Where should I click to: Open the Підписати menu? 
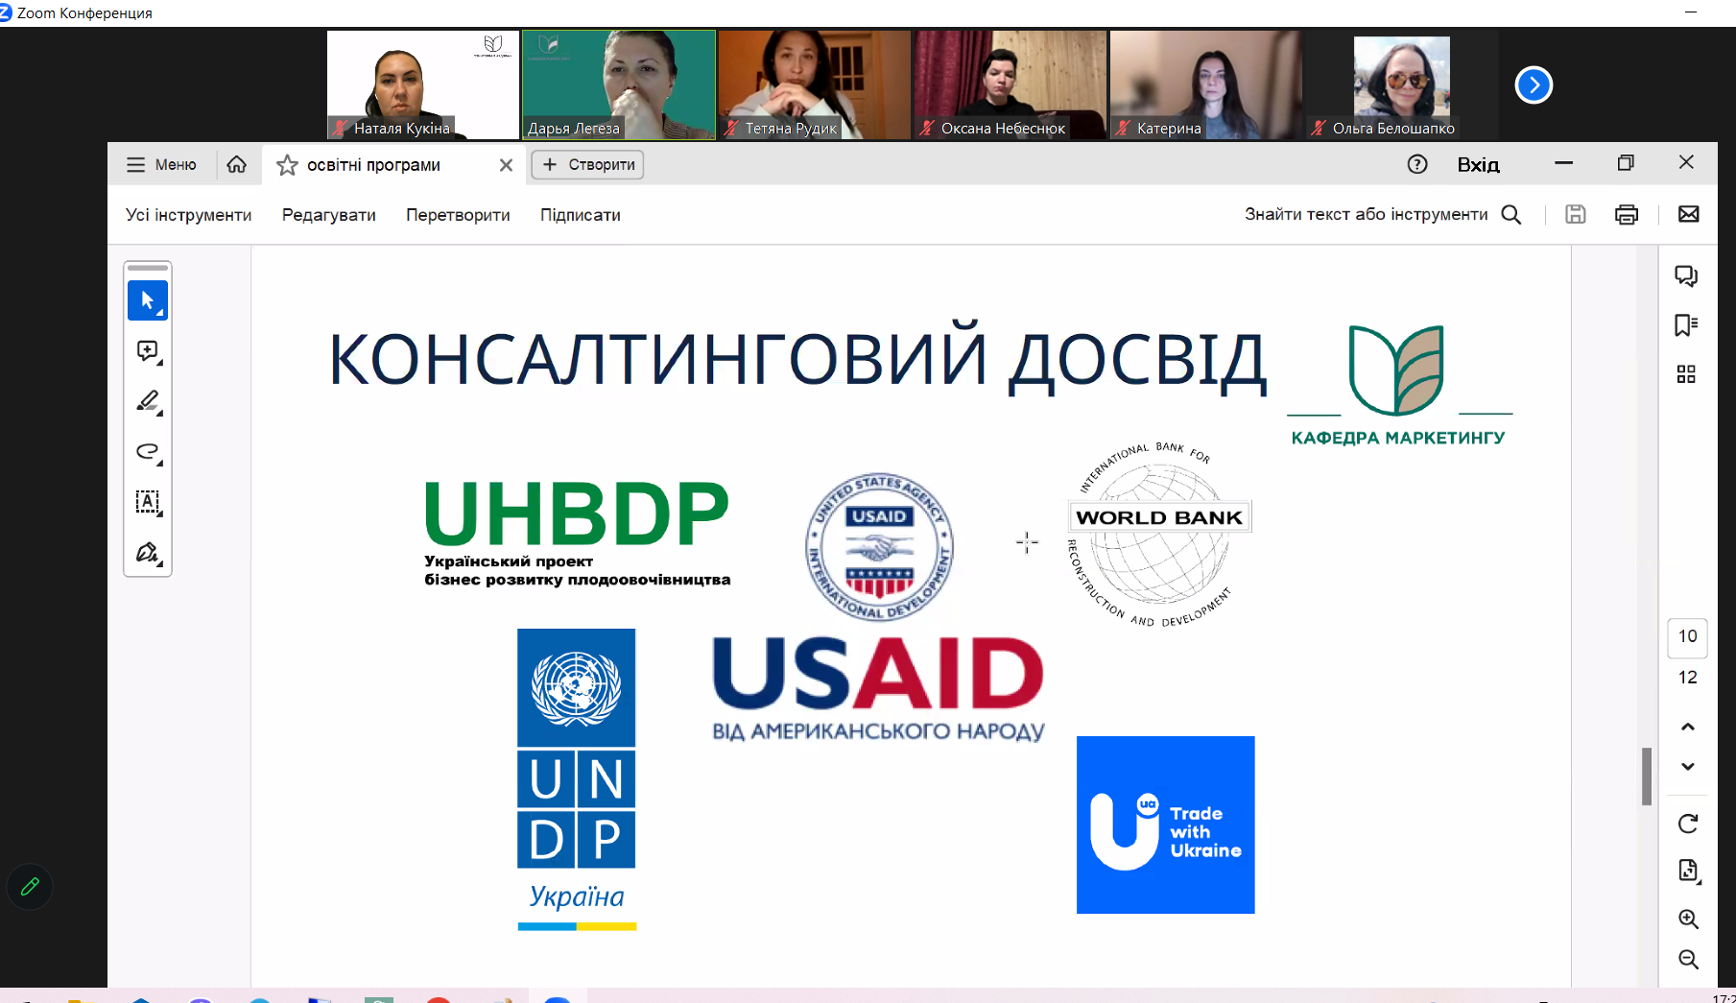(581, 215)
